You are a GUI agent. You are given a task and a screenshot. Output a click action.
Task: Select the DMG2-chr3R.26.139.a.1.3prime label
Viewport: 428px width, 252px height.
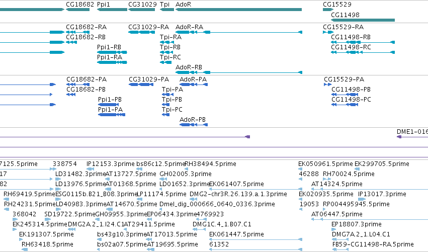(238, 194)
